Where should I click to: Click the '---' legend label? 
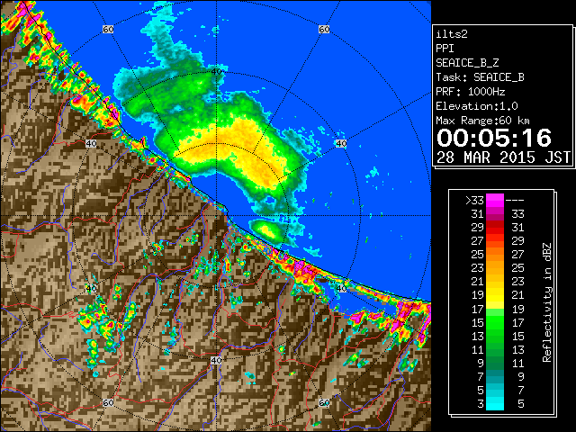coord(515,201)
